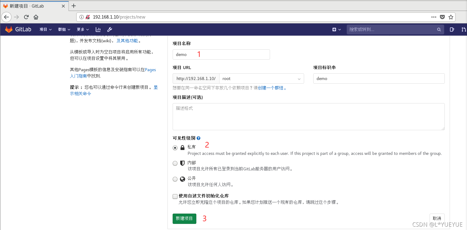
Task: Click the shield icon beside 内部
Action: [182, 163]
